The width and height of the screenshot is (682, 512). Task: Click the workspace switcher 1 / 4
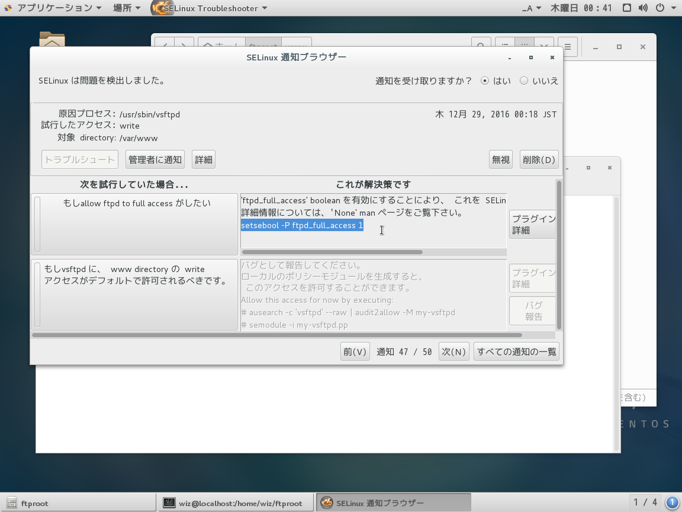(645, 503)
